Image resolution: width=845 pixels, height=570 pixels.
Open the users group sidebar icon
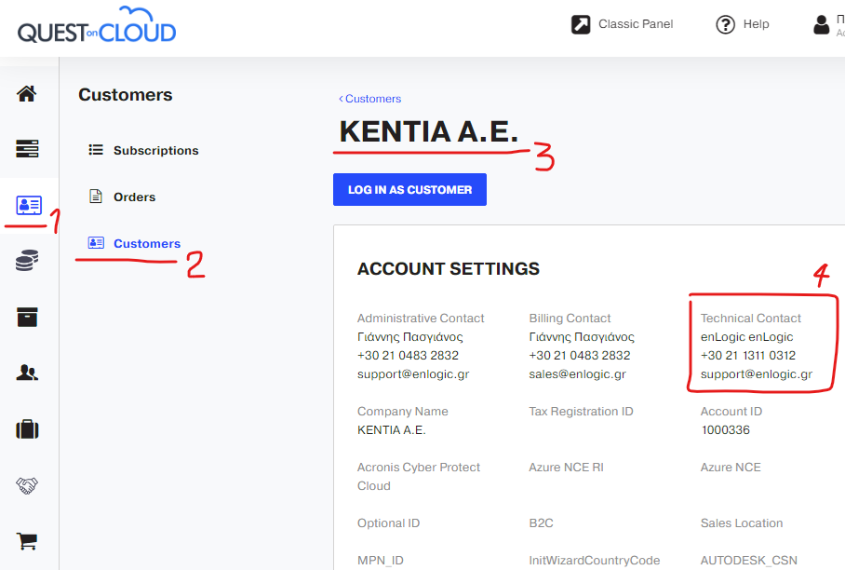(27, 373)
